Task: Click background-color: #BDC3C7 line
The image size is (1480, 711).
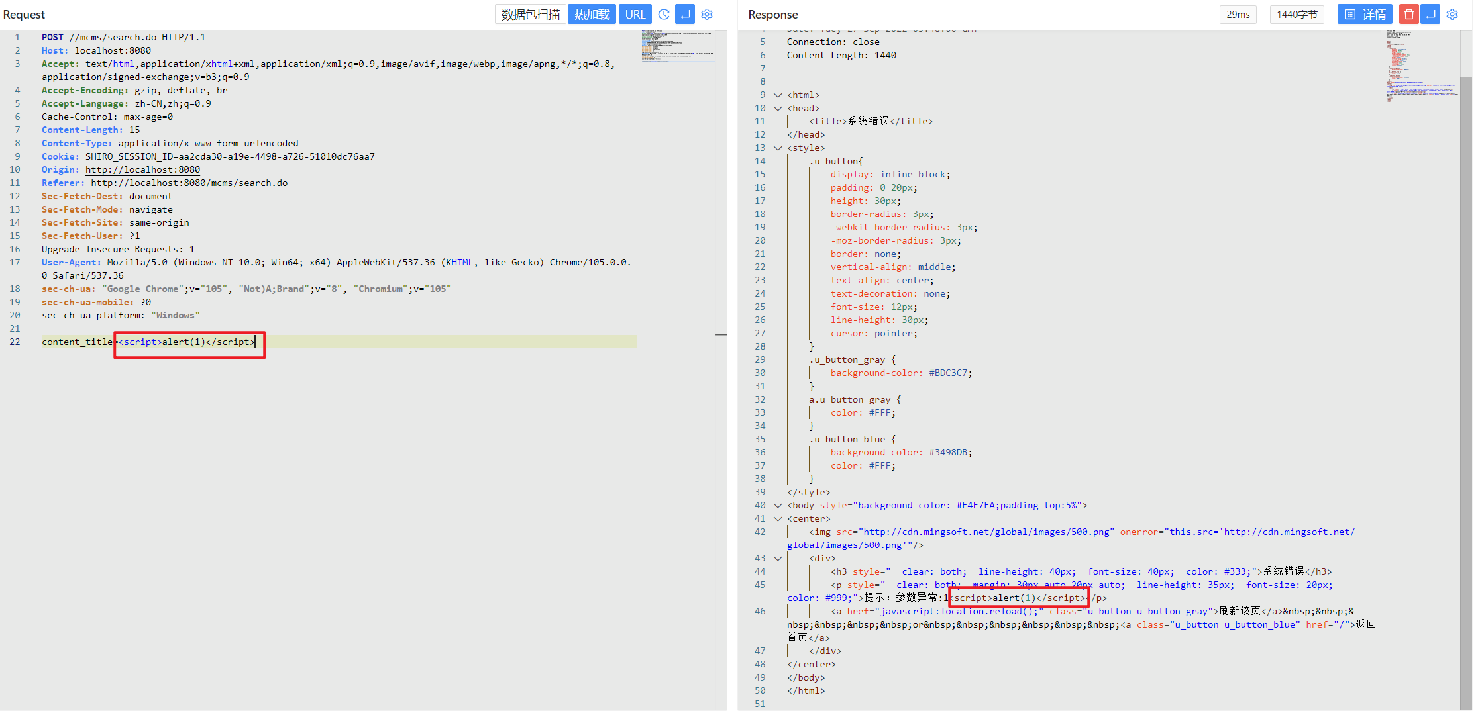Action: coord(902,373)
